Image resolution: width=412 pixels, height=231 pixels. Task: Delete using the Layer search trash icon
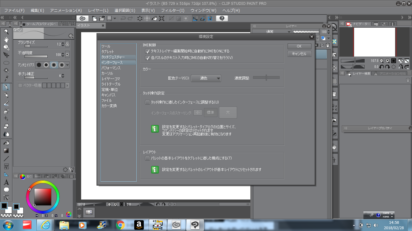coord(408,80)
